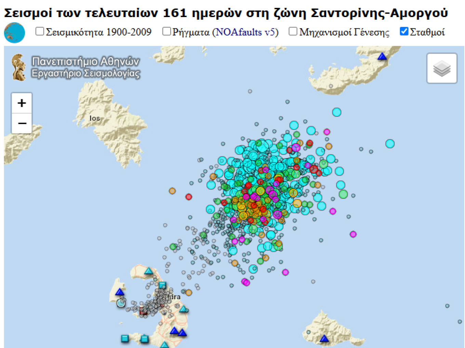Click the easternmost large cyan earthquake circle
This screenshot has height=348, width=465.
tap(390, 144)
